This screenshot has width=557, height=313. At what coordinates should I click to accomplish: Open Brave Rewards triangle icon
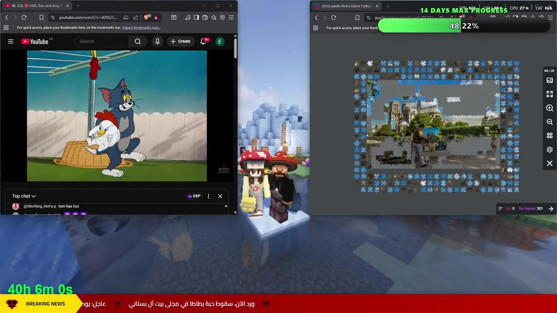tap(156, 17)
